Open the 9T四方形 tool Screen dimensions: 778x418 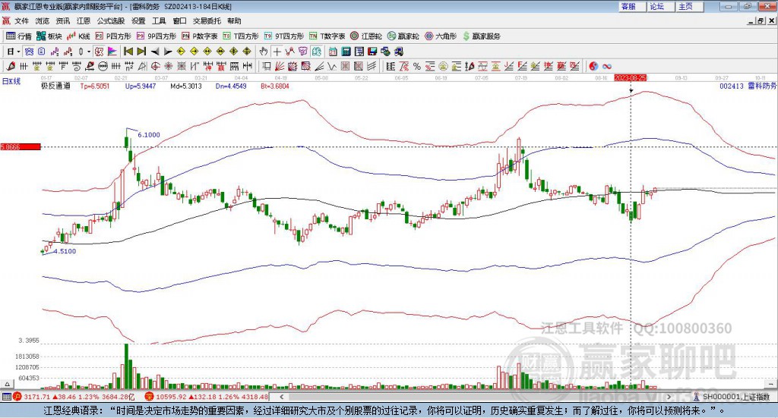click(x=284, y=36)
